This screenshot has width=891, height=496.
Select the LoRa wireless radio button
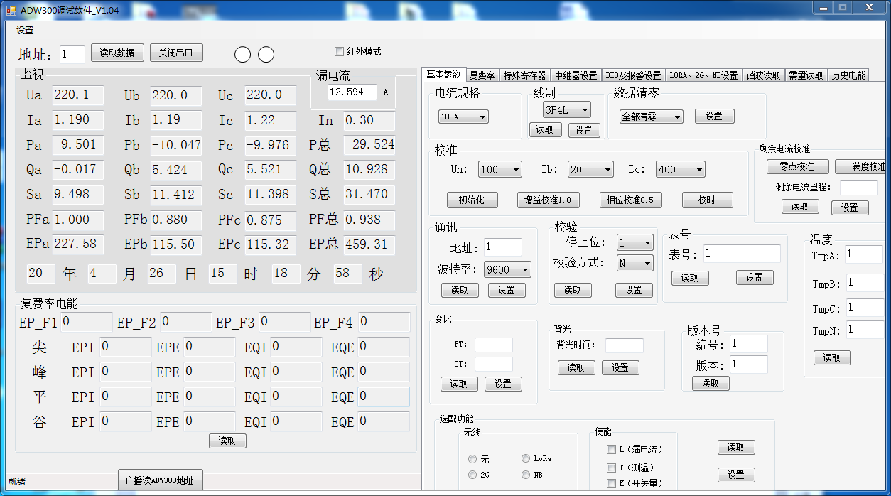pos(526,459)
